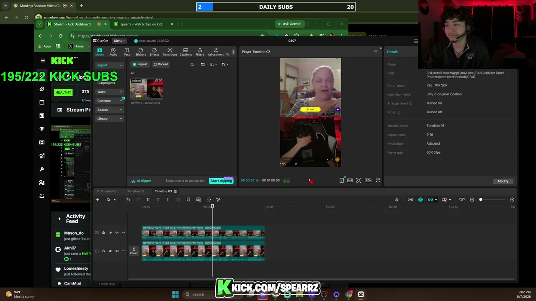Open more options for the upper track
This screenshot has width=536, height=301.
(x=123, y=232)
